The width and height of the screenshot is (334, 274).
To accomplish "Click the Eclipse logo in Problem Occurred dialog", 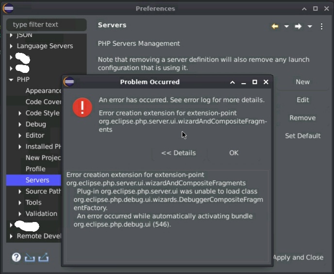I will point(69,82).
